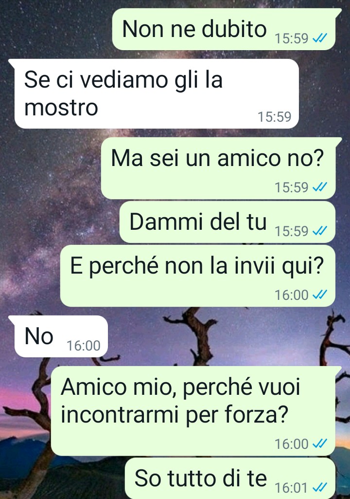
Task: Select the "So tutto di te" message
Action: click(x=230, y=479)
